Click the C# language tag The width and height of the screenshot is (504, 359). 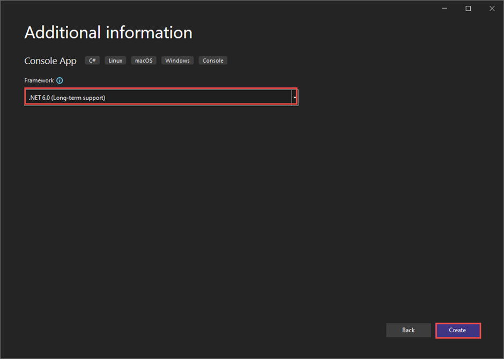point(92,61)
